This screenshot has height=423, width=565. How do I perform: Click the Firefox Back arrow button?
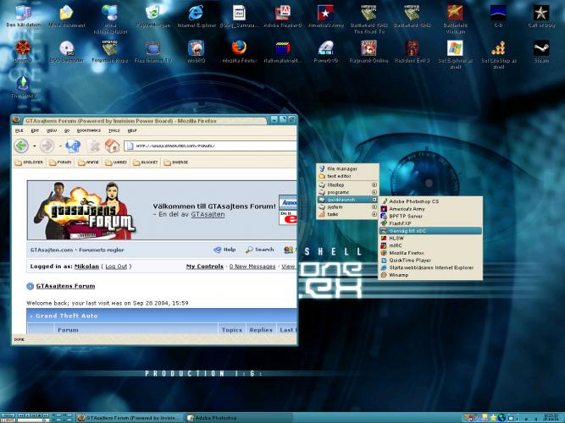click(x=21, y=146)
